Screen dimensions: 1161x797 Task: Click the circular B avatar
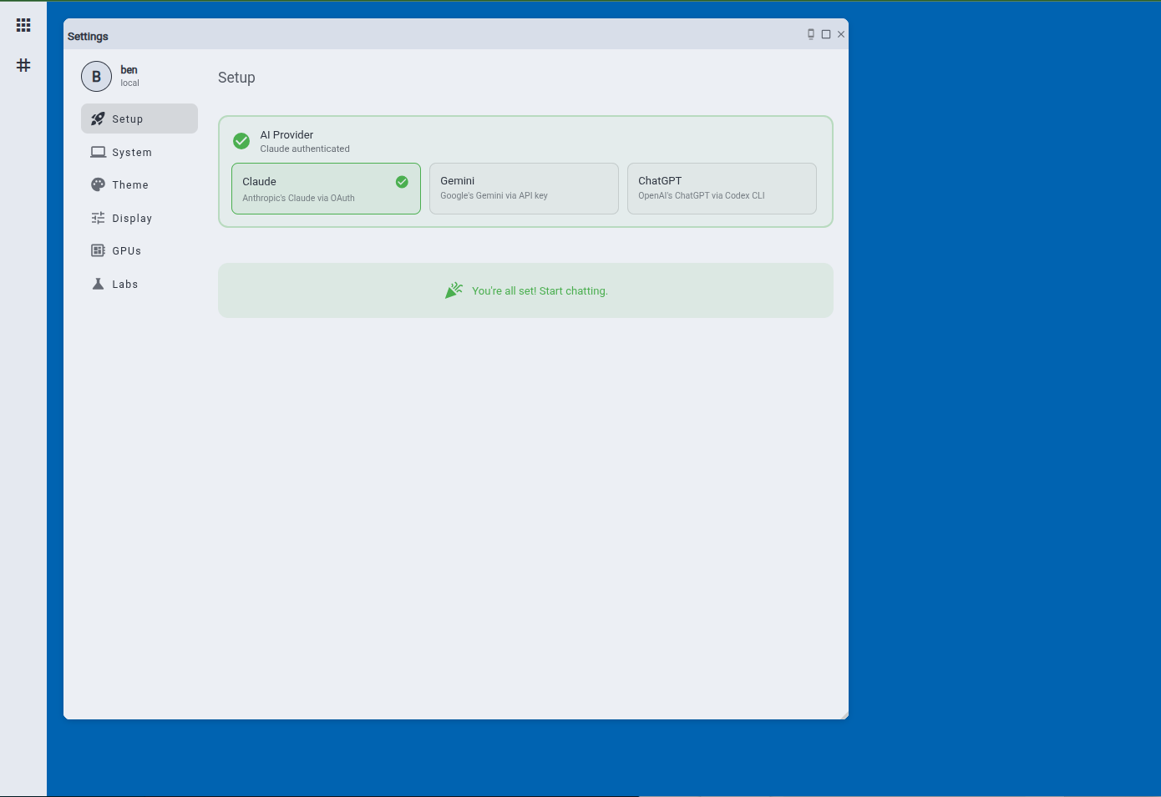pyautogui.click(x=97, y=76)
